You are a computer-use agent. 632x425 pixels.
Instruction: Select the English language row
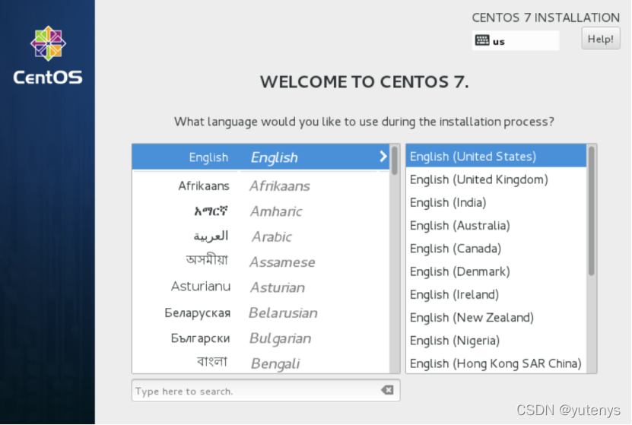click(261, 157)
